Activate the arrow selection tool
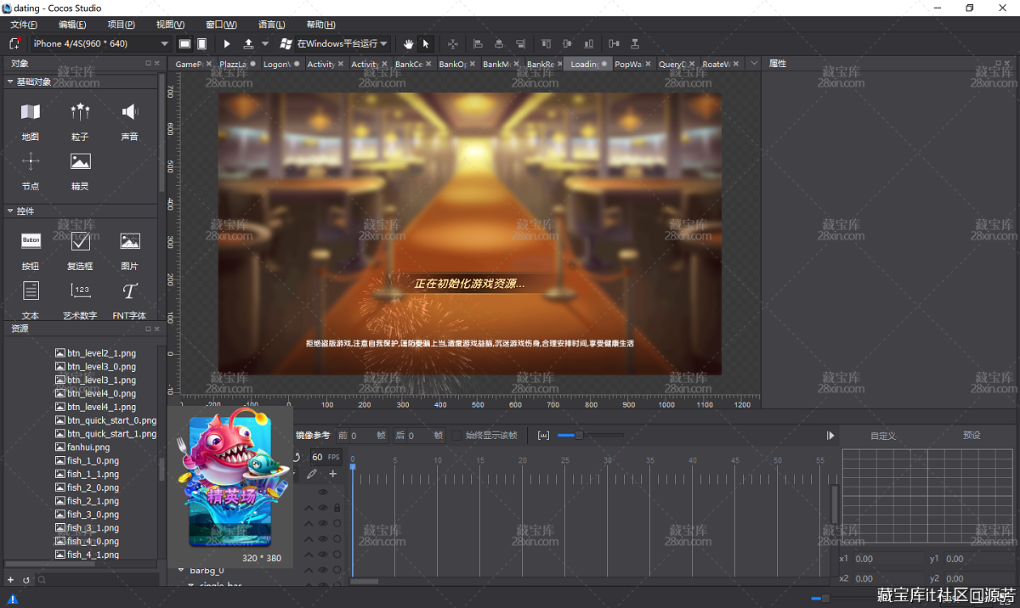This screenshot has width=1020, height=608. [426, 43]
